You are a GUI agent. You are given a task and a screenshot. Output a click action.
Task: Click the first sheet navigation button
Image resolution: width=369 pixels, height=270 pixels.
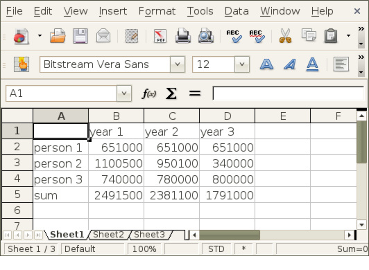(x=8, y=235)
